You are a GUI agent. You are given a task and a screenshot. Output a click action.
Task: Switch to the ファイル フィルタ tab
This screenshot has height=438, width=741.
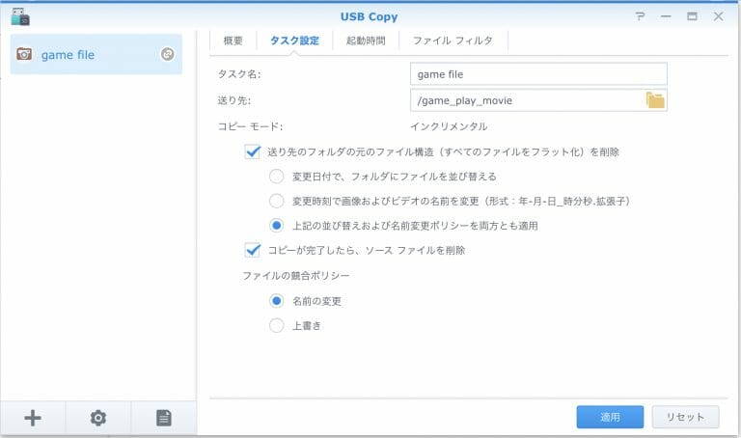453,41
